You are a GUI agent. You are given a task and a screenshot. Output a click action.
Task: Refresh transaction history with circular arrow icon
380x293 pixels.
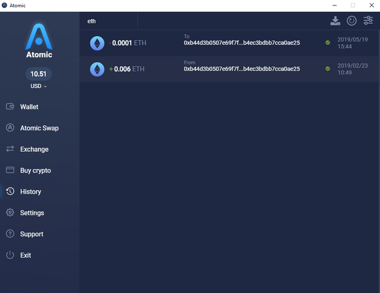click(x=351, y=21)
